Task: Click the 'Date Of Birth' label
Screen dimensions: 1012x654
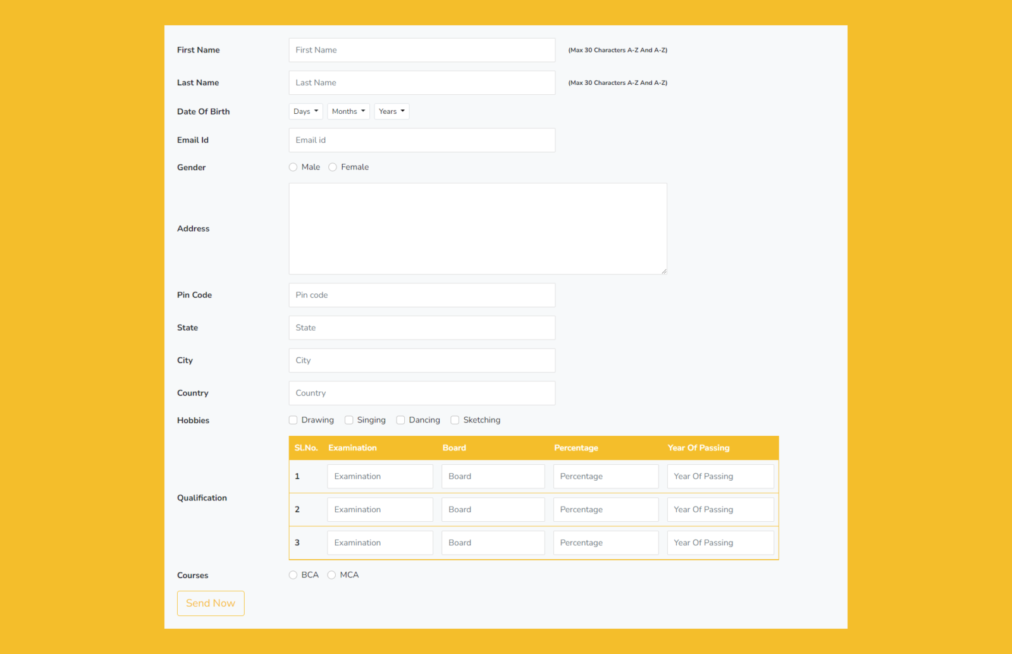Action: point(204,111)
